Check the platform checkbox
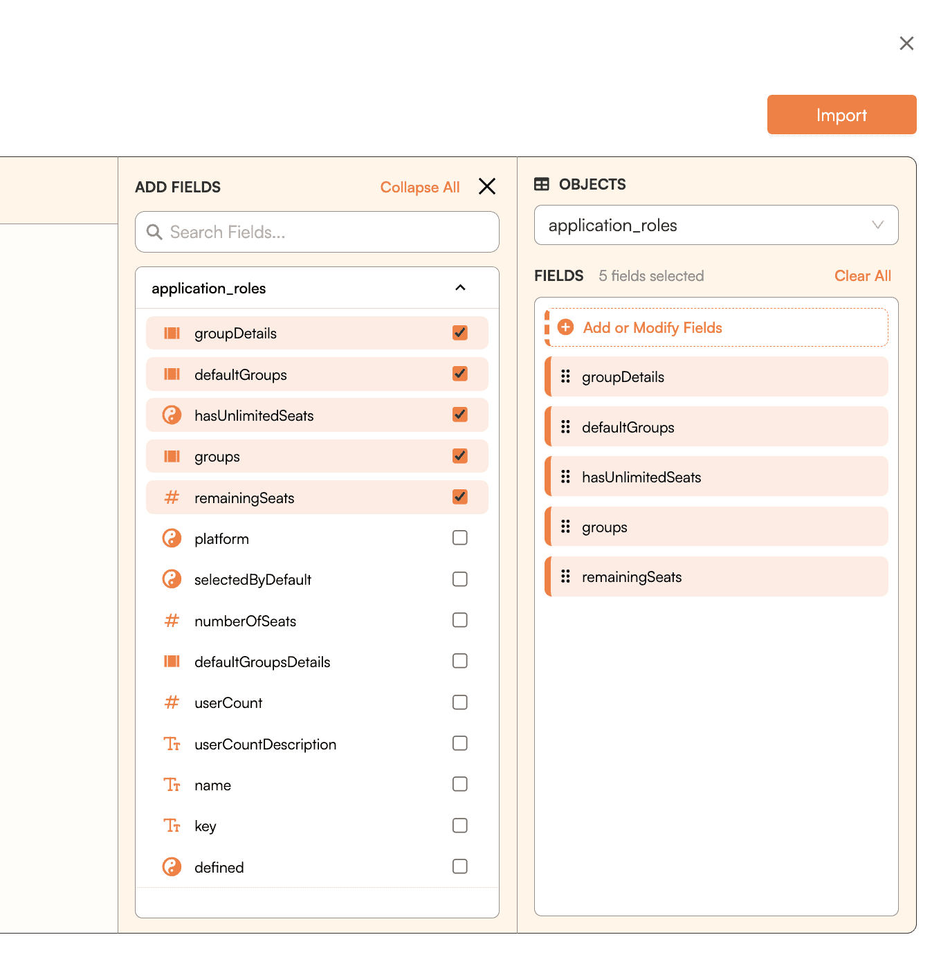This screenshot has height=973, width=950. 460,538
